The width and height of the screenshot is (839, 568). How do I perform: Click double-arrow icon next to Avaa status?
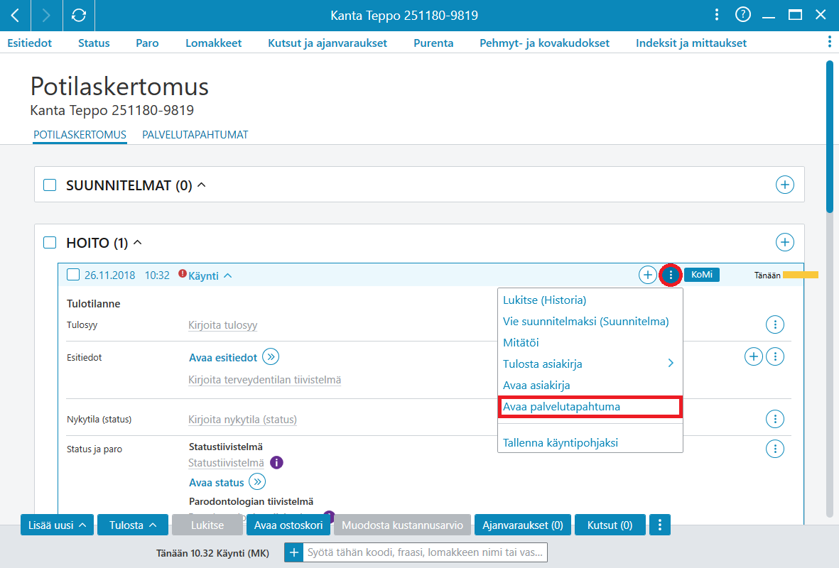[257, 482]
